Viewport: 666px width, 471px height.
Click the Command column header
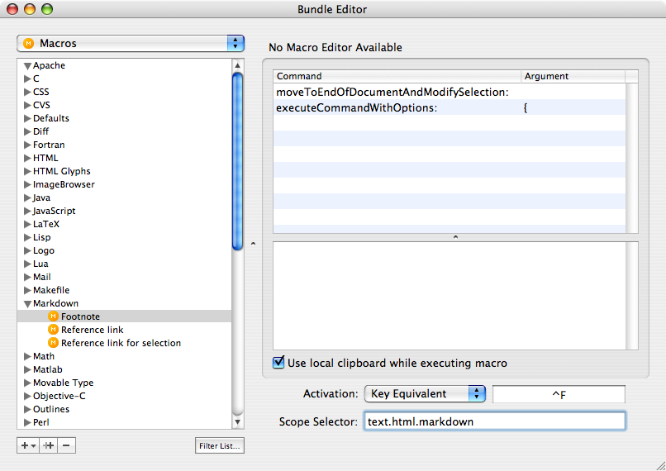[397, 76]
